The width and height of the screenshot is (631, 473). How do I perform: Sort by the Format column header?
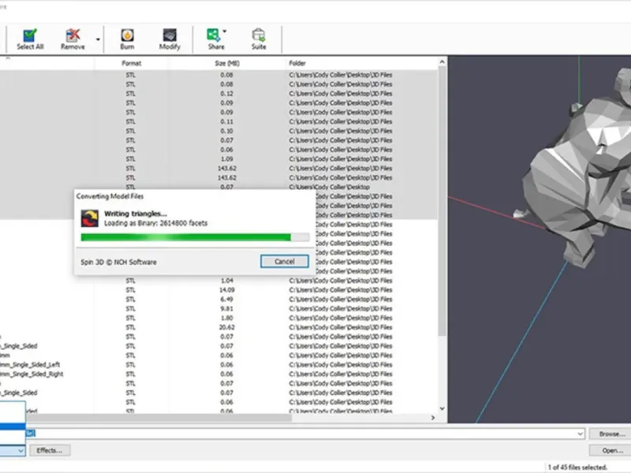(x=131, y=63)
